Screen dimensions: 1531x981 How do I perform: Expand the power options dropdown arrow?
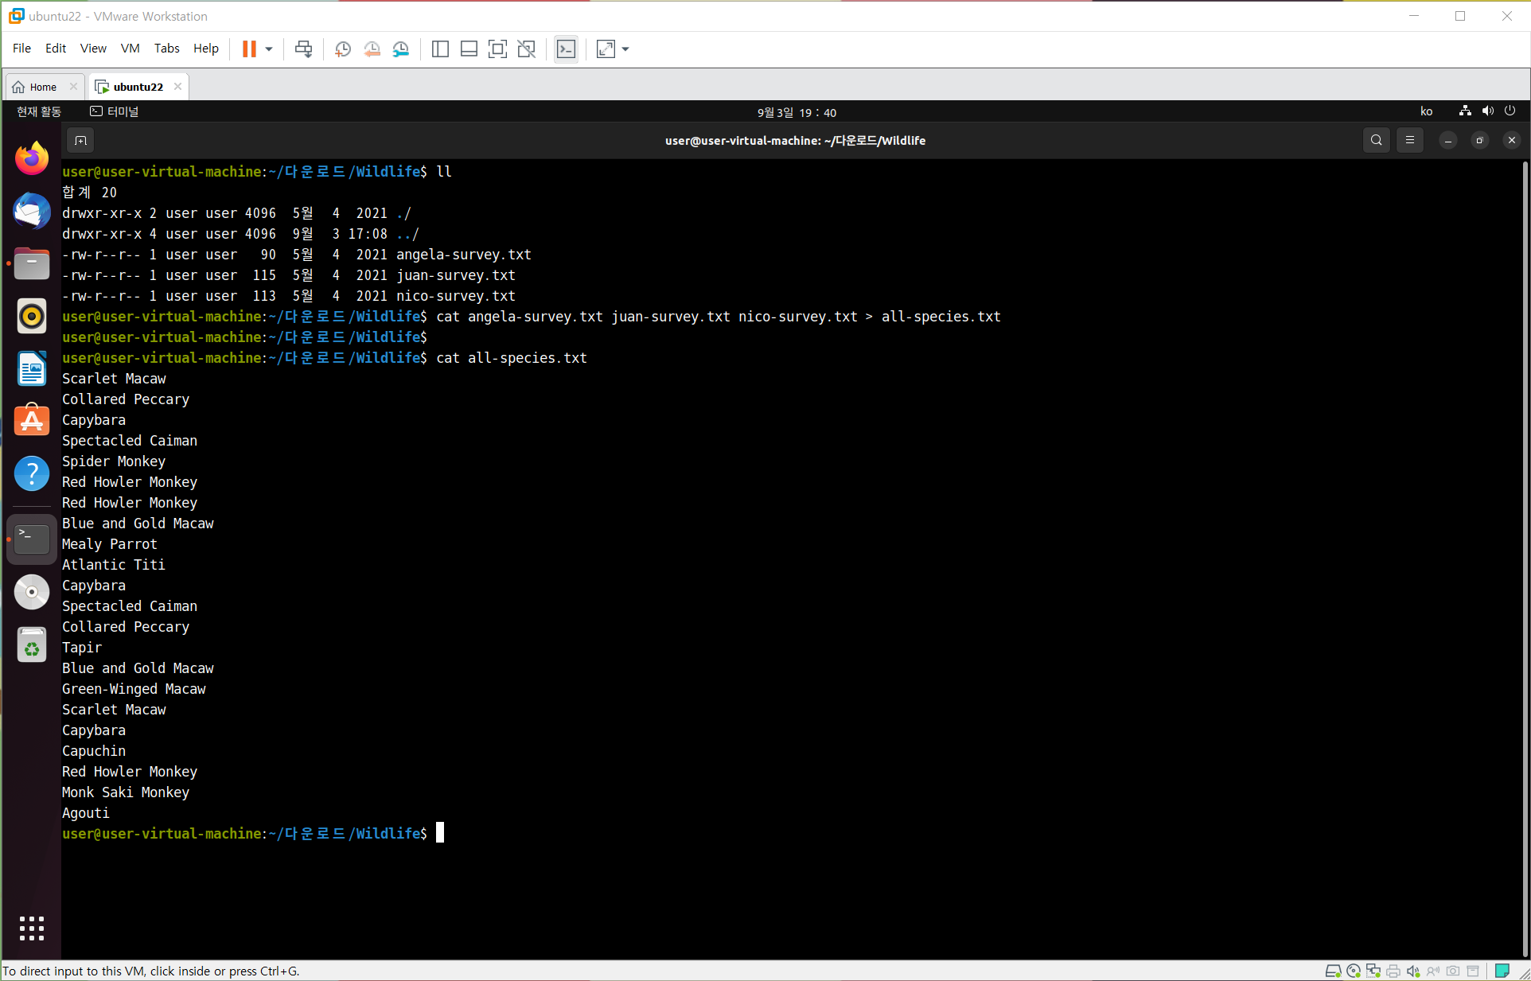(269, 49)
